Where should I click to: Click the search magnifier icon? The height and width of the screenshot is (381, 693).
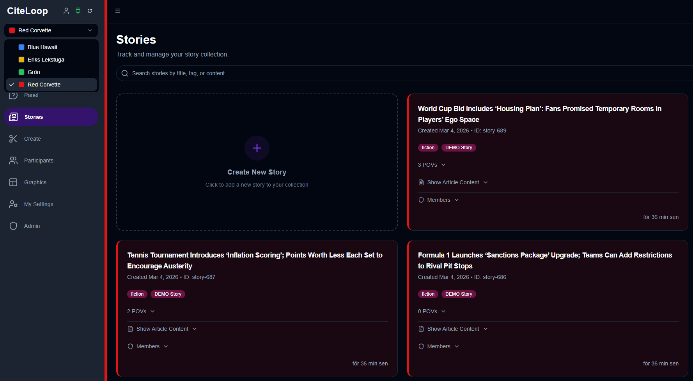tap(125, 73)
